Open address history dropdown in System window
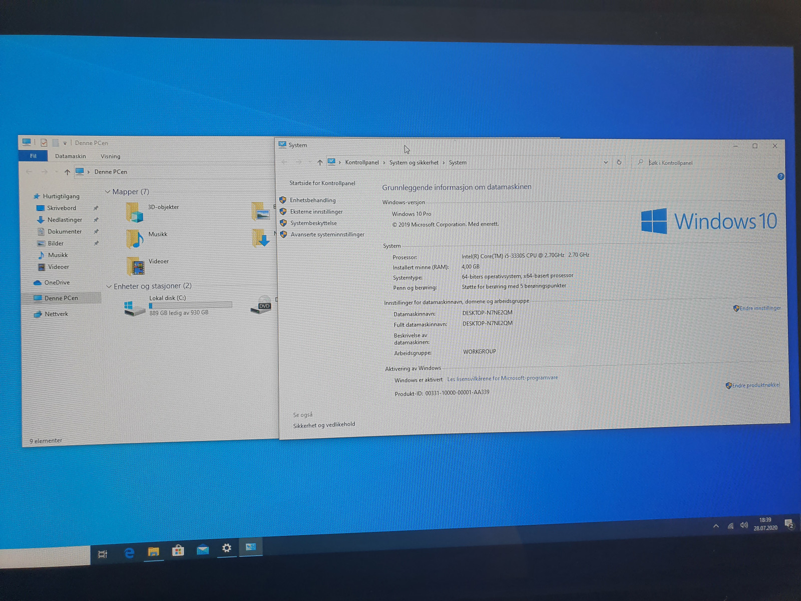This screenshot has height=601, width=801. [605, 162]
